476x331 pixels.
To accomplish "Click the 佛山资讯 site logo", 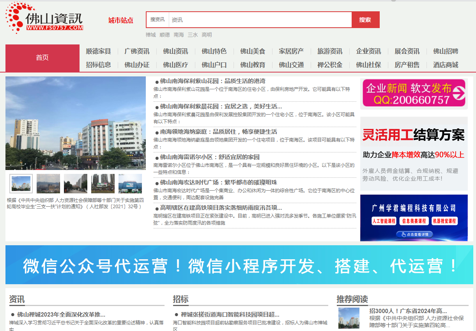I will click(x=43, y=18).
